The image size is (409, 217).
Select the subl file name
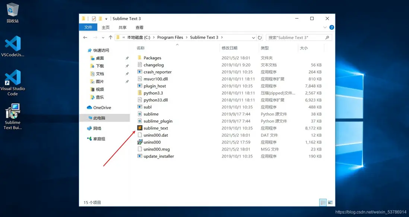coord(148,107)
